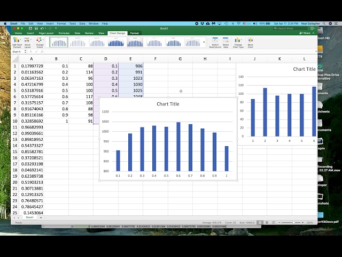This screenshot has width=342, height=257.
Task: Open the File menu in menu bar
Action: (23, 24)
